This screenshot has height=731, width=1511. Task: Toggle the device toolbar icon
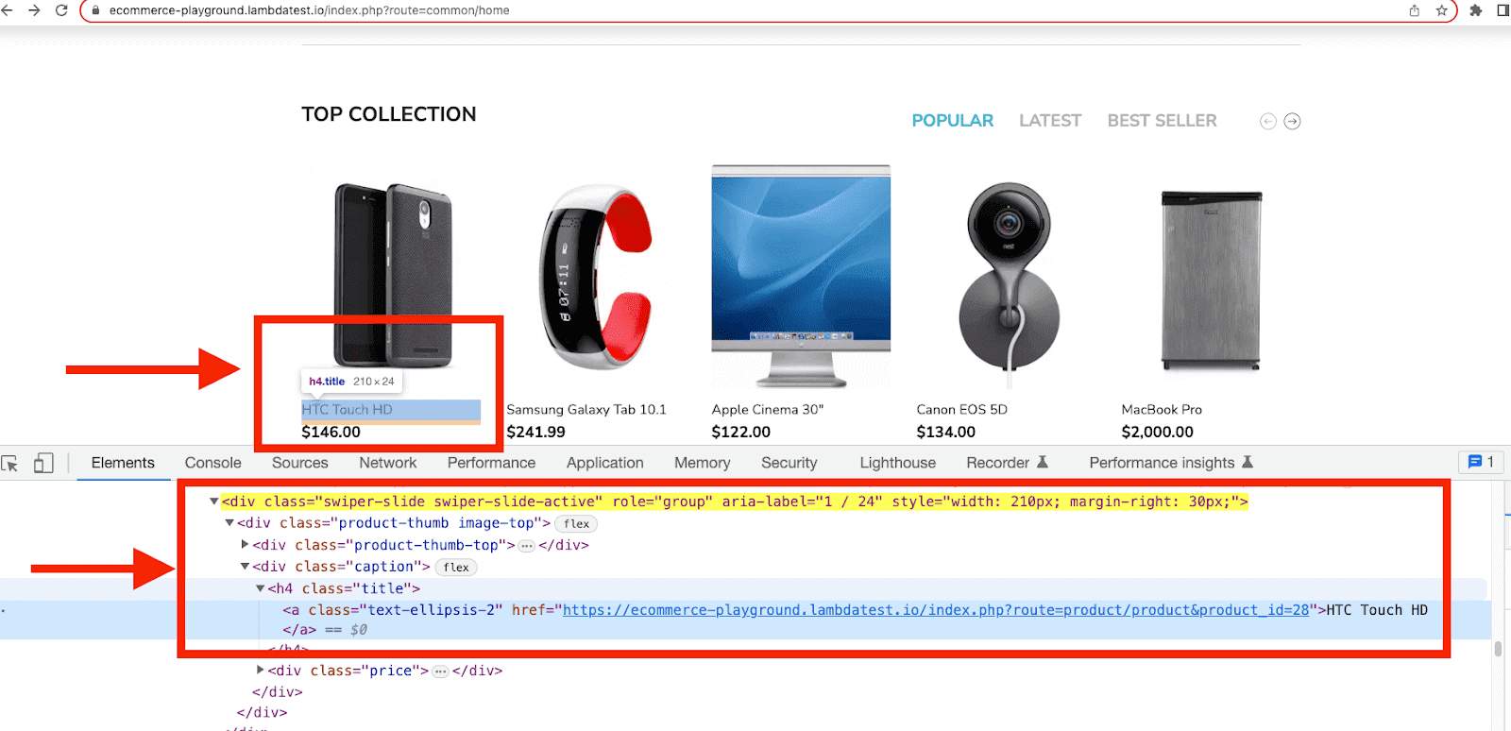(43, 463)
